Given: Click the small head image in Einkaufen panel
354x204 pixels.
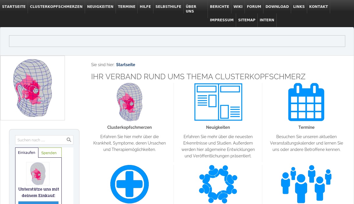Looking at the screenshot, I should click(38, 174).
